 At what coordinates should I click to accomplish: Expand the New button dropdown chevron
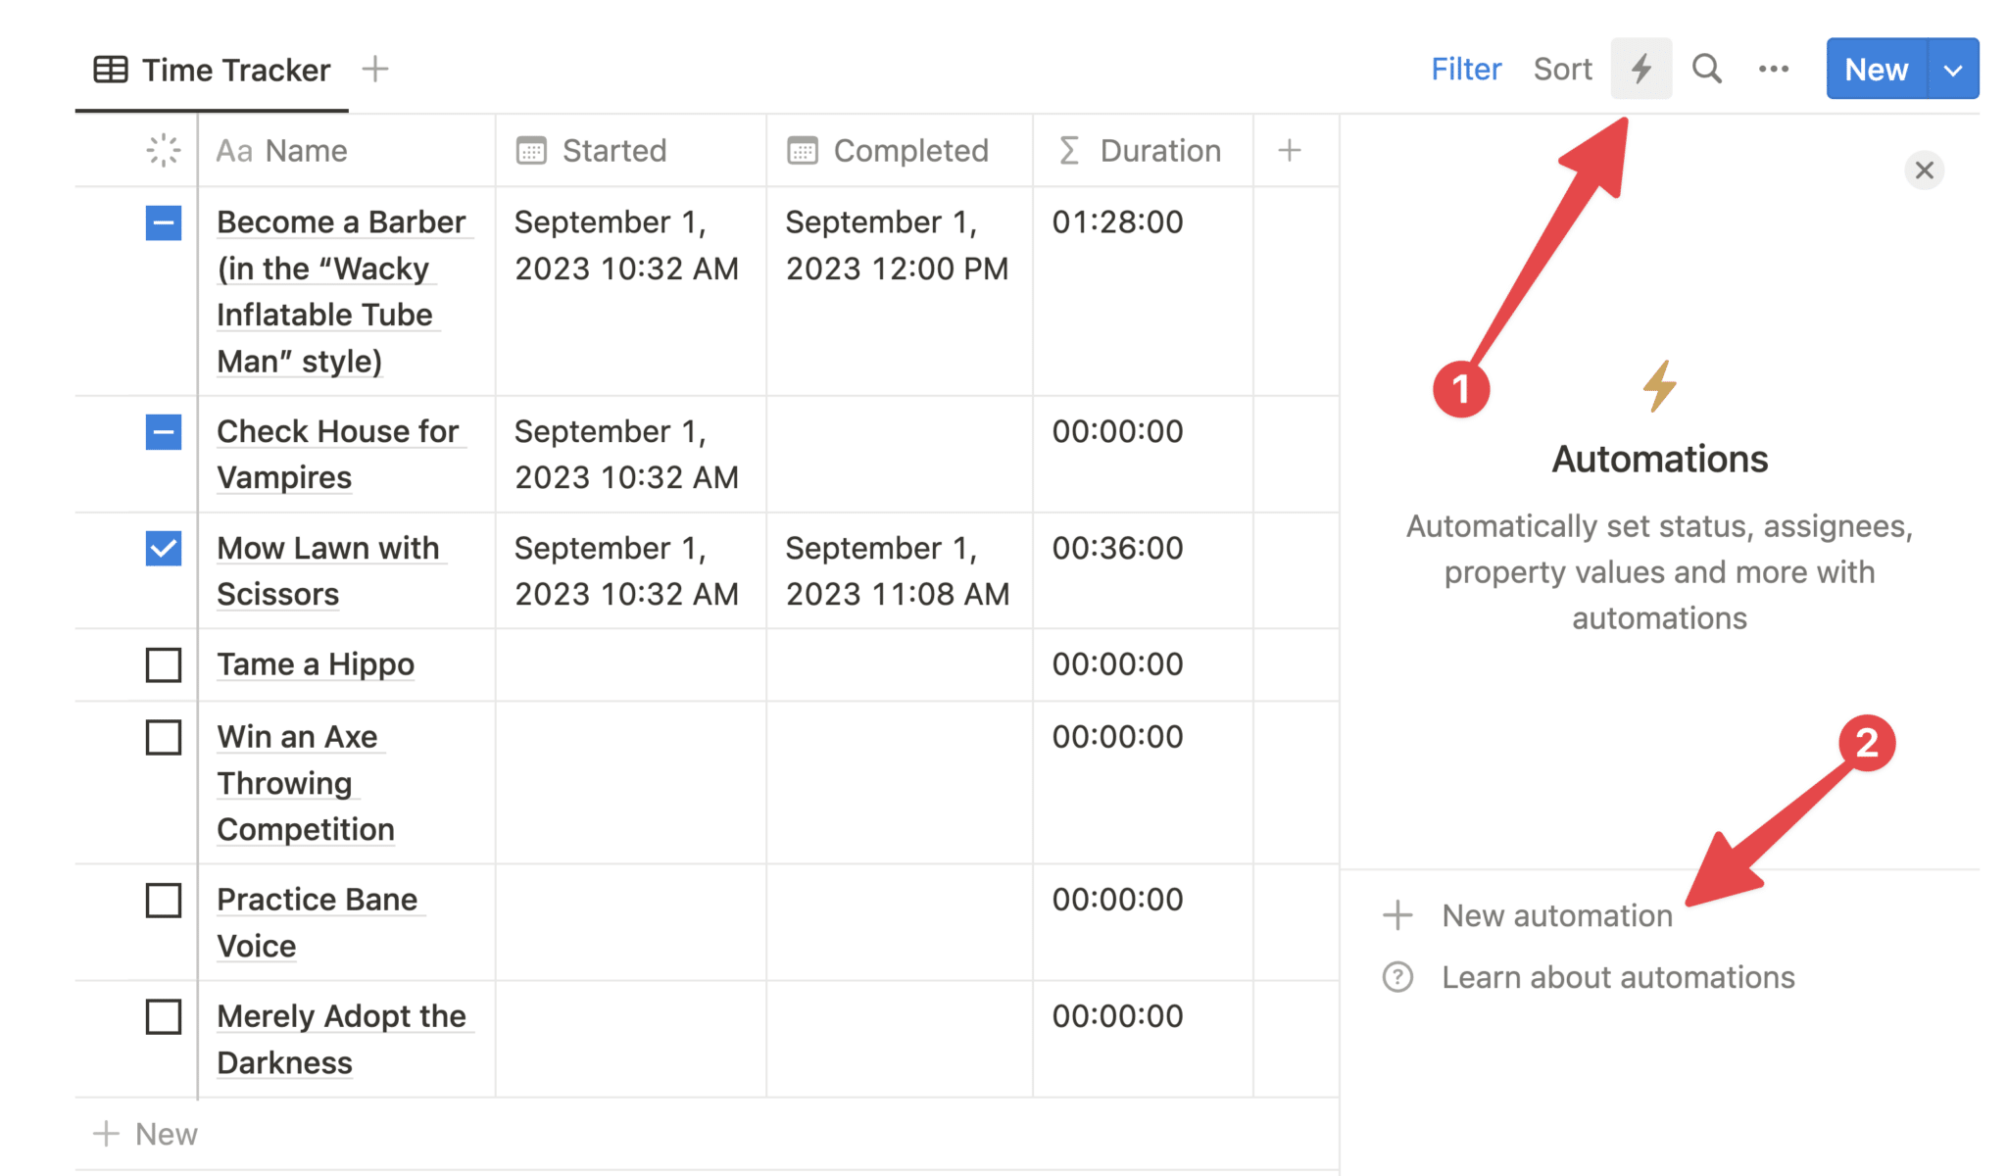(x=1953, y=69)
